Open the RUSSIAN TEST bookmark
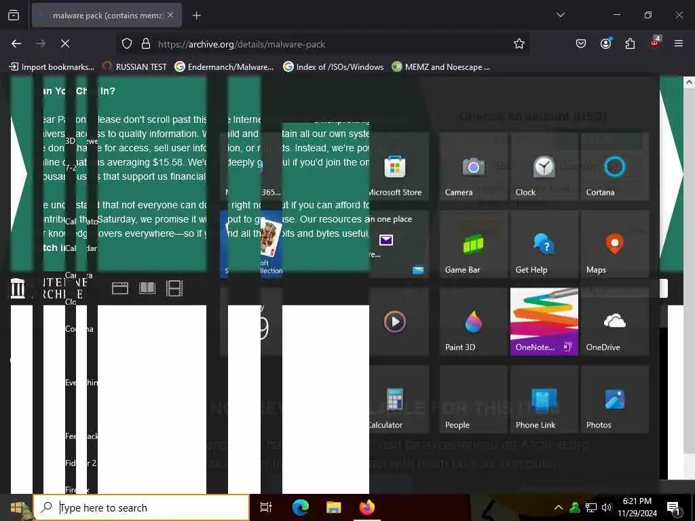Screen dimensions: 695x521 [135, 67]
